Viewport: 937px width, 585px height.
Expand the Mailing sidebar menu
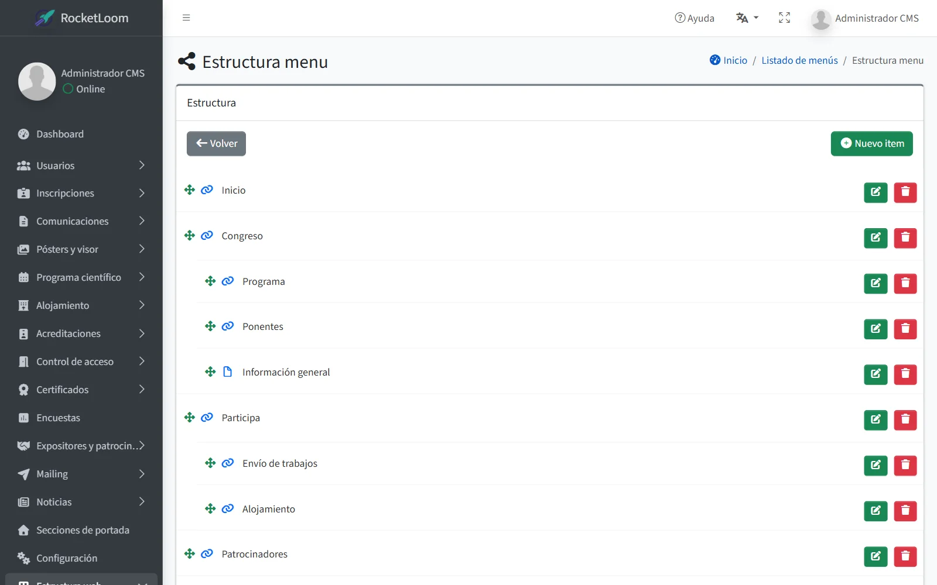pyautogui.click(x=81, y=474)
